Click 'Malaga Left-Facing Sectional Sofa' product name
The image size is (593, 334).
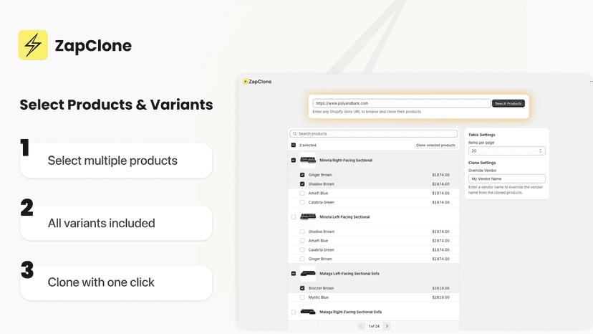click(x=349, y=273)
